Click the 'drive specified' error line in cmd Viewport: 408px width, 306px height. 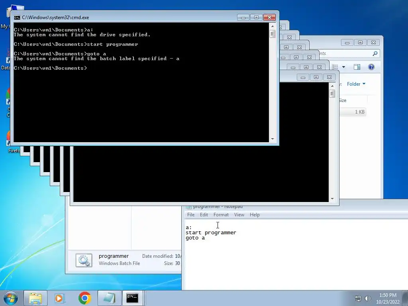(82, 35)
